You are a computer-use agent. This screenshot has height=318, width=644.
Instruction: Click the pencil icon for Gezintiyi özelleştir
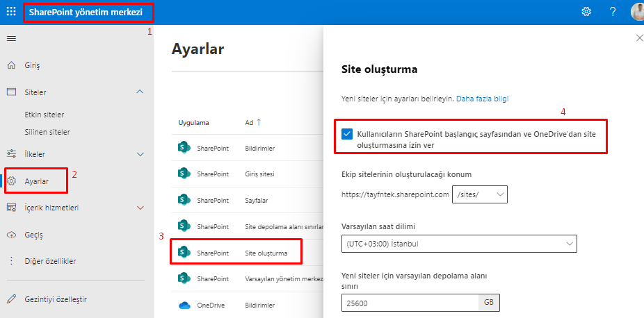pyautogui.click(x=11, y=299)
